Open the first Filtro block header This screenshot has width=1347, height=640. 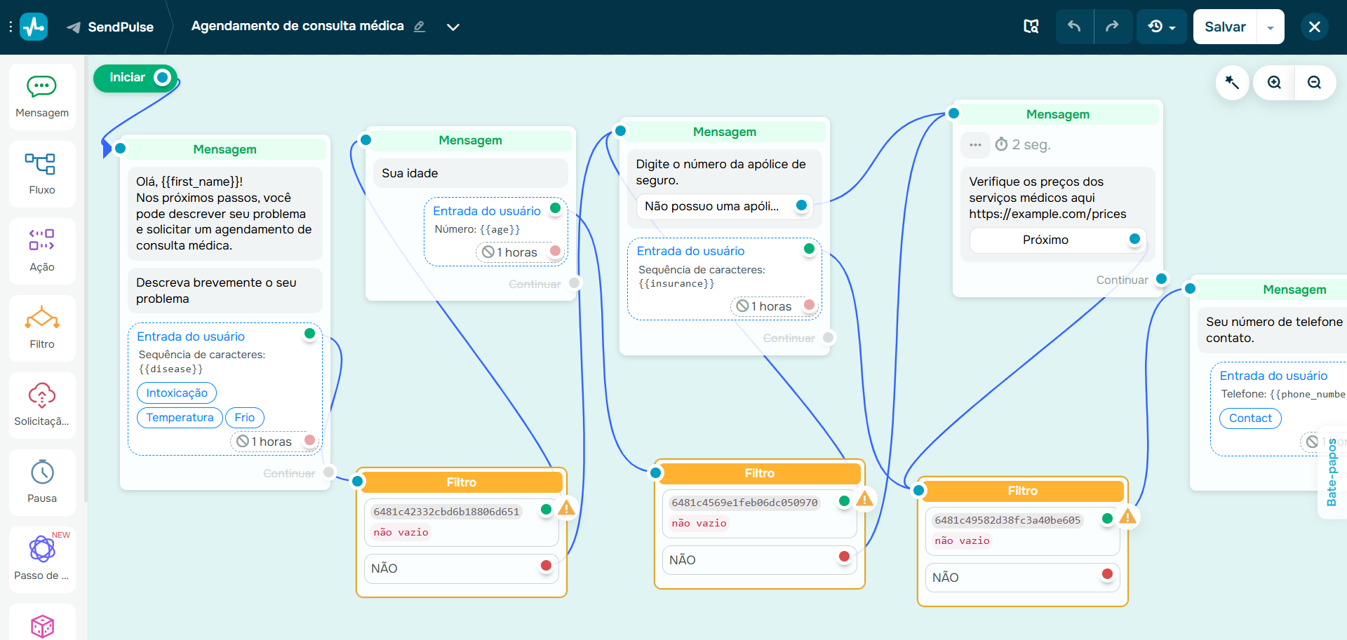[462, 482]
